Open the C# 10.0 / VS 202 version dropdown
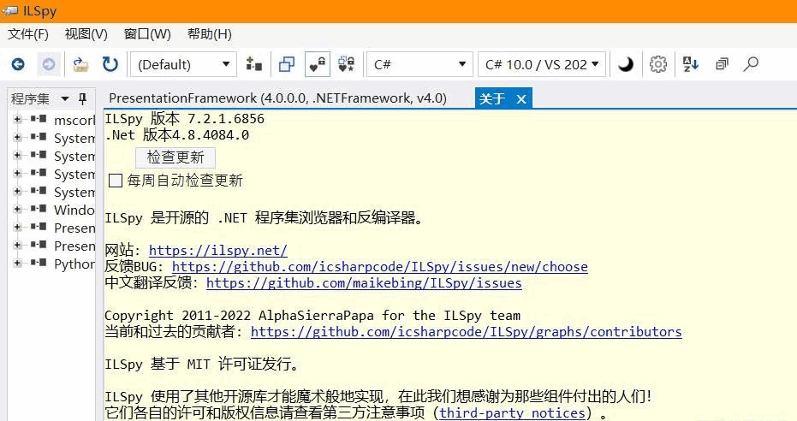The image size is (797, 421). 542,64
